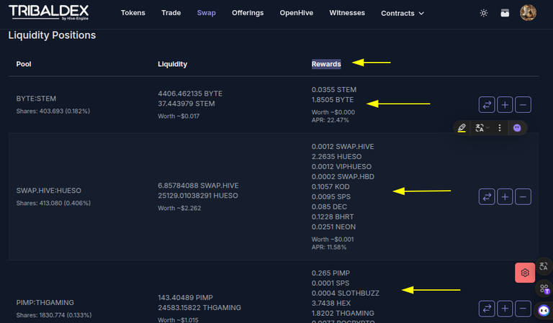Click the apps grid icon at right edge

click(x=544, y=289)
